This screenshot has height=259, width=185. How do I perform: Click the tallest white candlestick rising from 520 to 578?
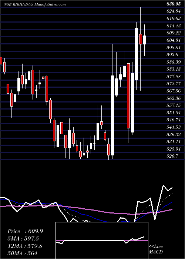(112, 115)
